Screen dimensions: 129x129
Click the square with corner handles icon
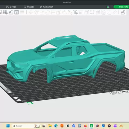[x=92, y=12]
